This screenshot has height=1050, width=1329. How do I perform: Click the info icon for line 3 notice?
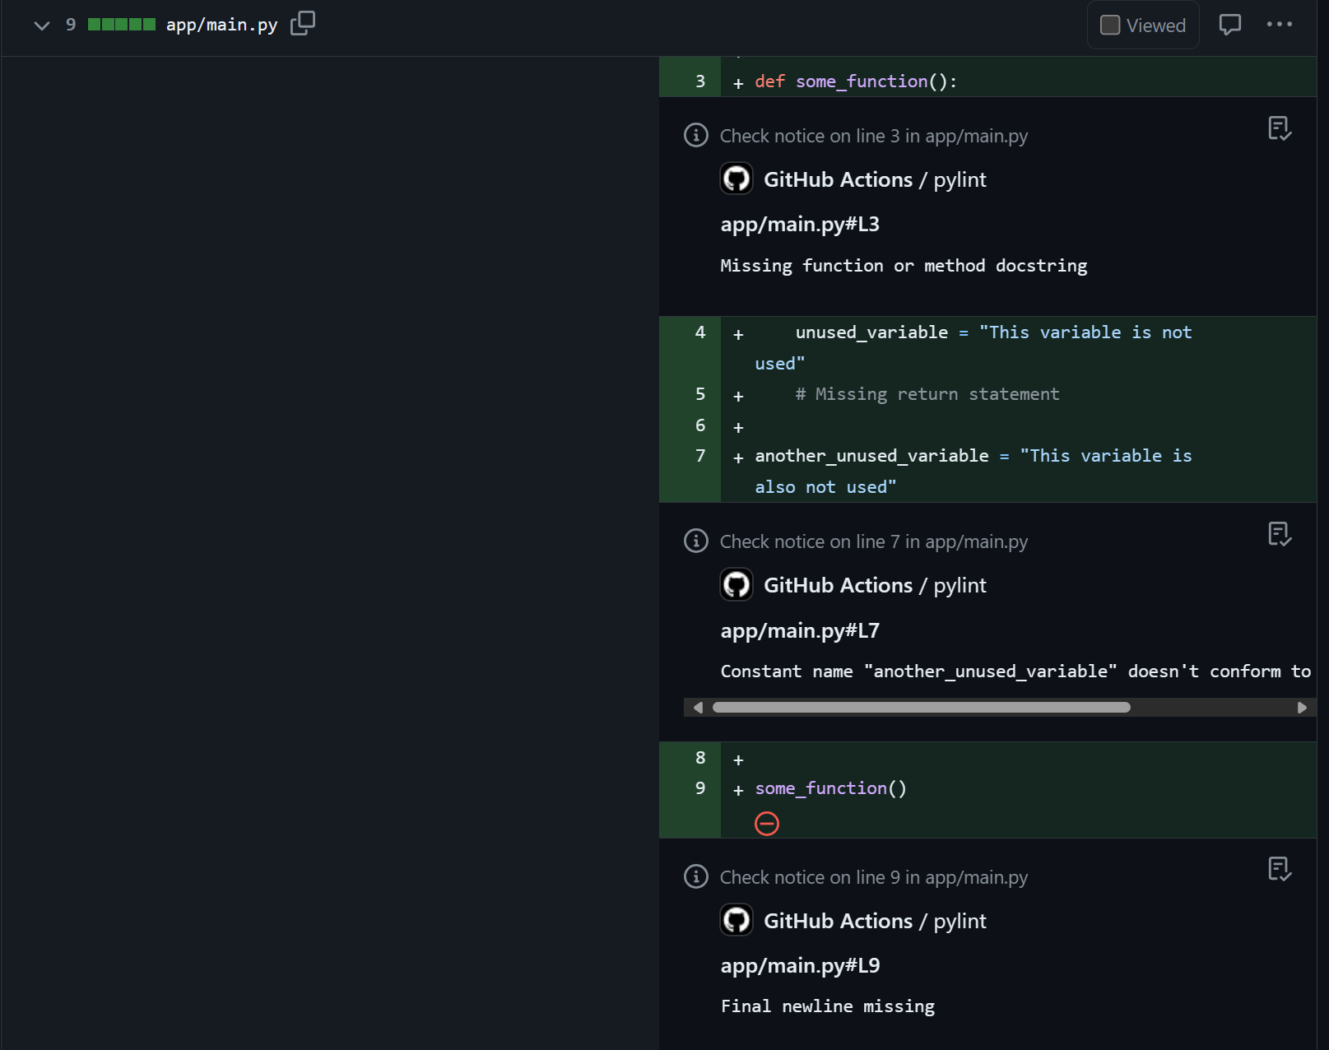696,135
